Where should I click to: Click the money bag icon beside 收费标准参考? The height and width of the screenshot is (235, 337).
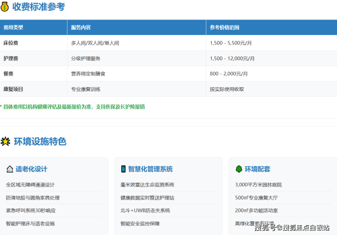[5, 7]
